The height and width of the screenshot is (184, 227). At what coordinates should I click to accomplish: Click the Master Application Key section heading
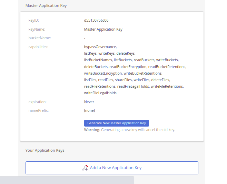point(46,6)
